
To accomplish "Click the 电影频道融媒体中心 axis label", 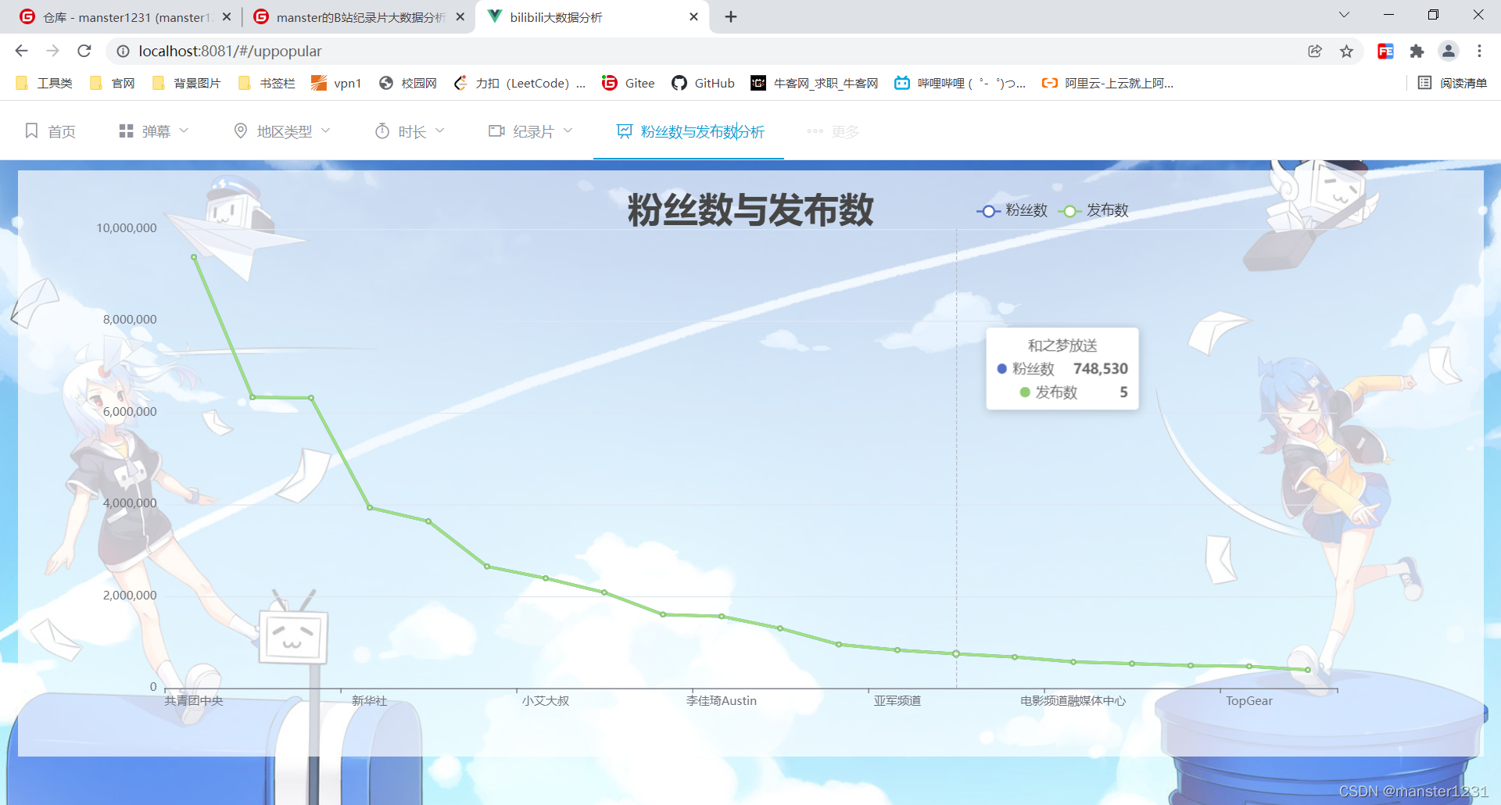I will (1073, 701).
